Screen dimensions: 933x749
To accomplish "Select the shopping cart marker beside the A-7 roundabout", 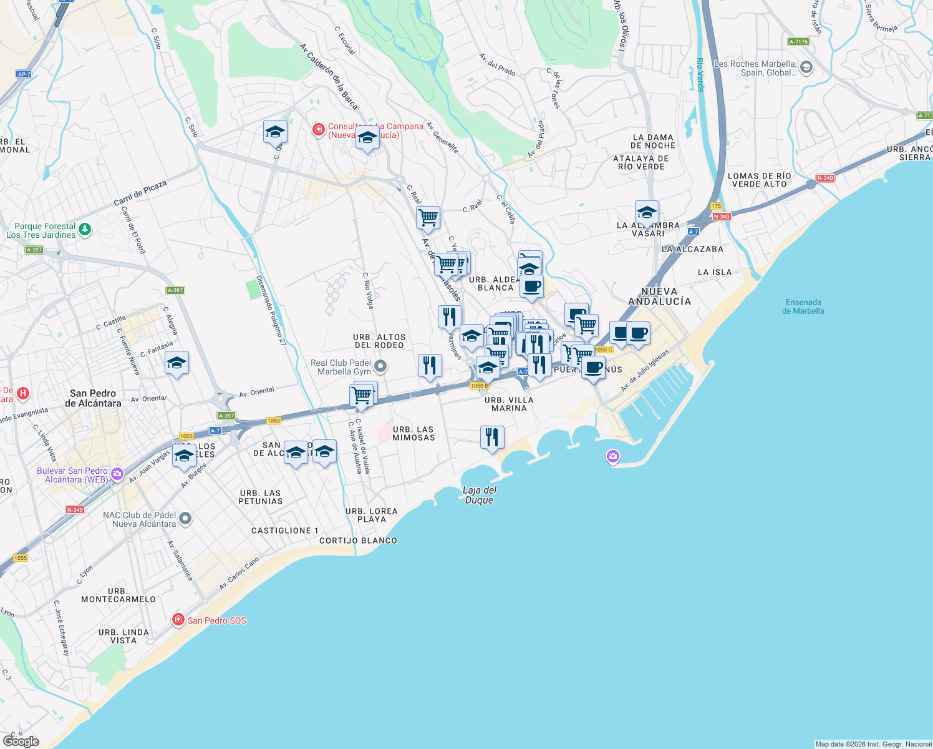I will [362, 394].
